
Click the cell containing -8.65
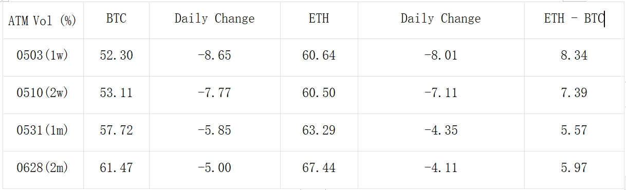pyautogui.click(x=215, y=57)
